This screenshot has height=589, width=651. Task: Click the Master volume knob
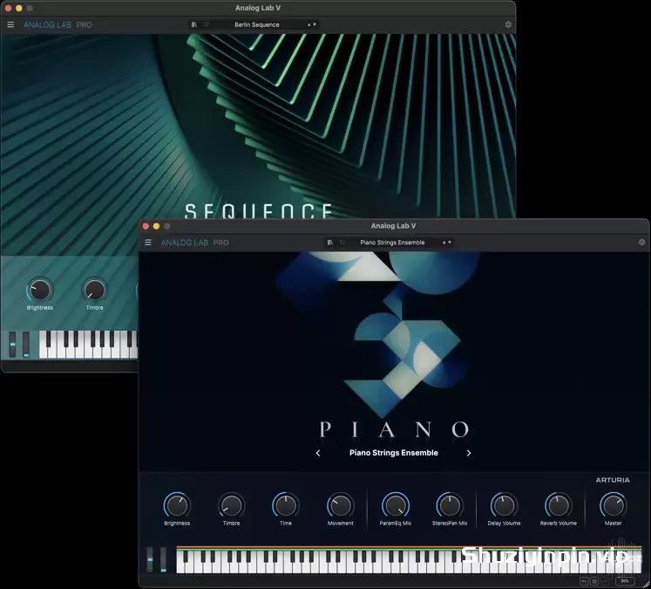click(614, 506)
